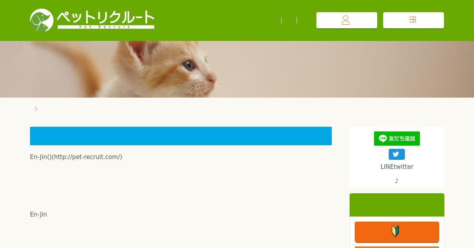Click between the two header nav separators

(289, 20)
